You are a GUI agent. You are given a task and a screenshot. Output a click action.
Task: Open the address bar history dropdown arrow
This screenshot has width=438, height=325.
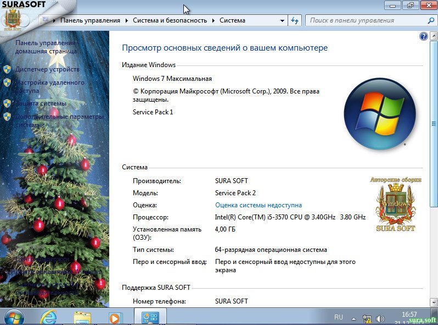click(x=282, y=20)
